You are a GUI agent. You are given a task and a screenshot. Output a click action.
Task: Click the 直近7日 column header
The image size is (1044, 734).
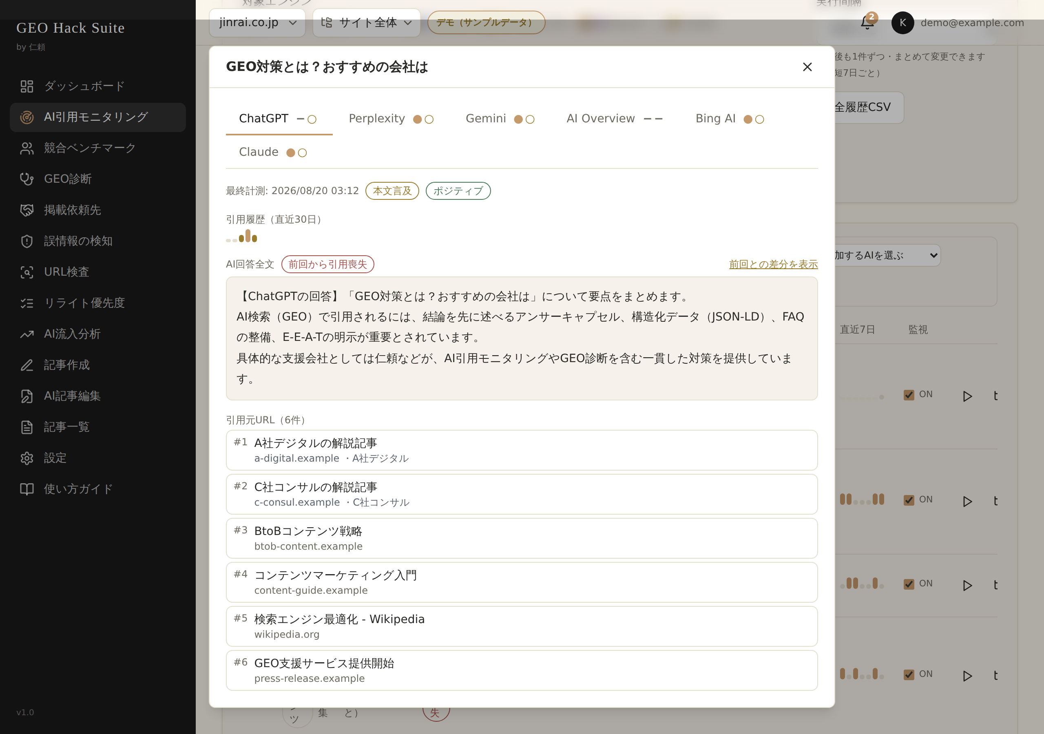857,330
